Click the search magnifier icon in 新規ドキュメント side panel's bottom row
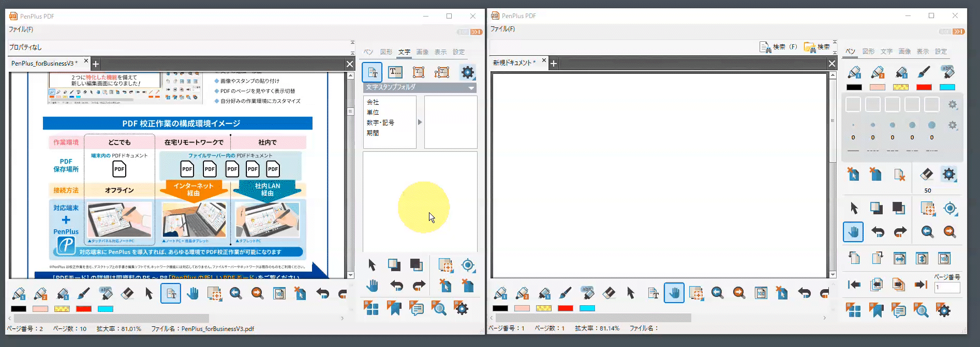Image resolution: width=980 pixels, height=347 pixels. pos(921,310)
